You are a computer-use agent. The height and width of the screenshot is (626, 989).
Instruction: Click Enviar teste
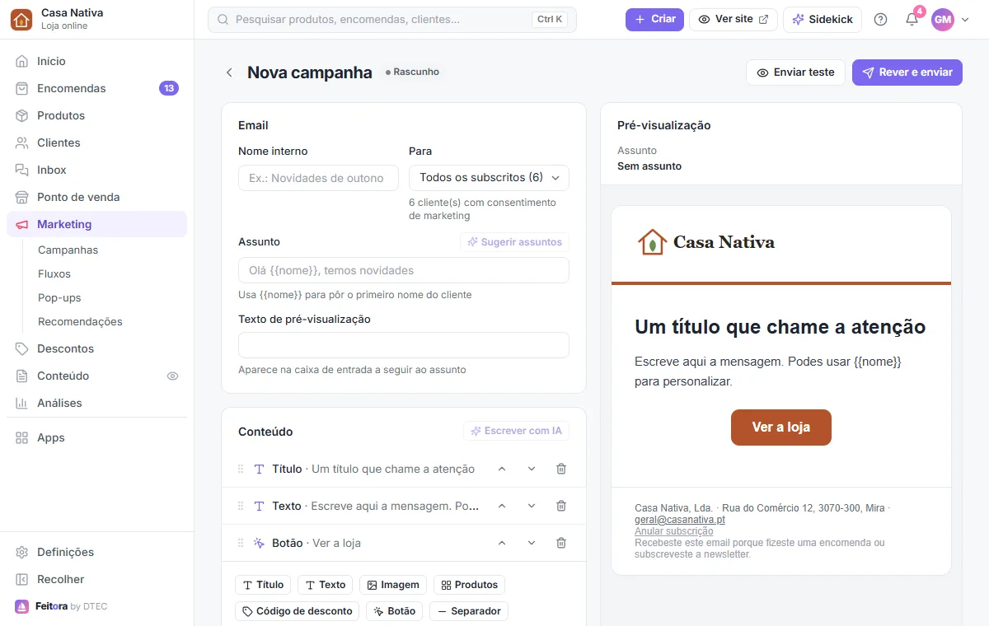[x=795, y=72]
